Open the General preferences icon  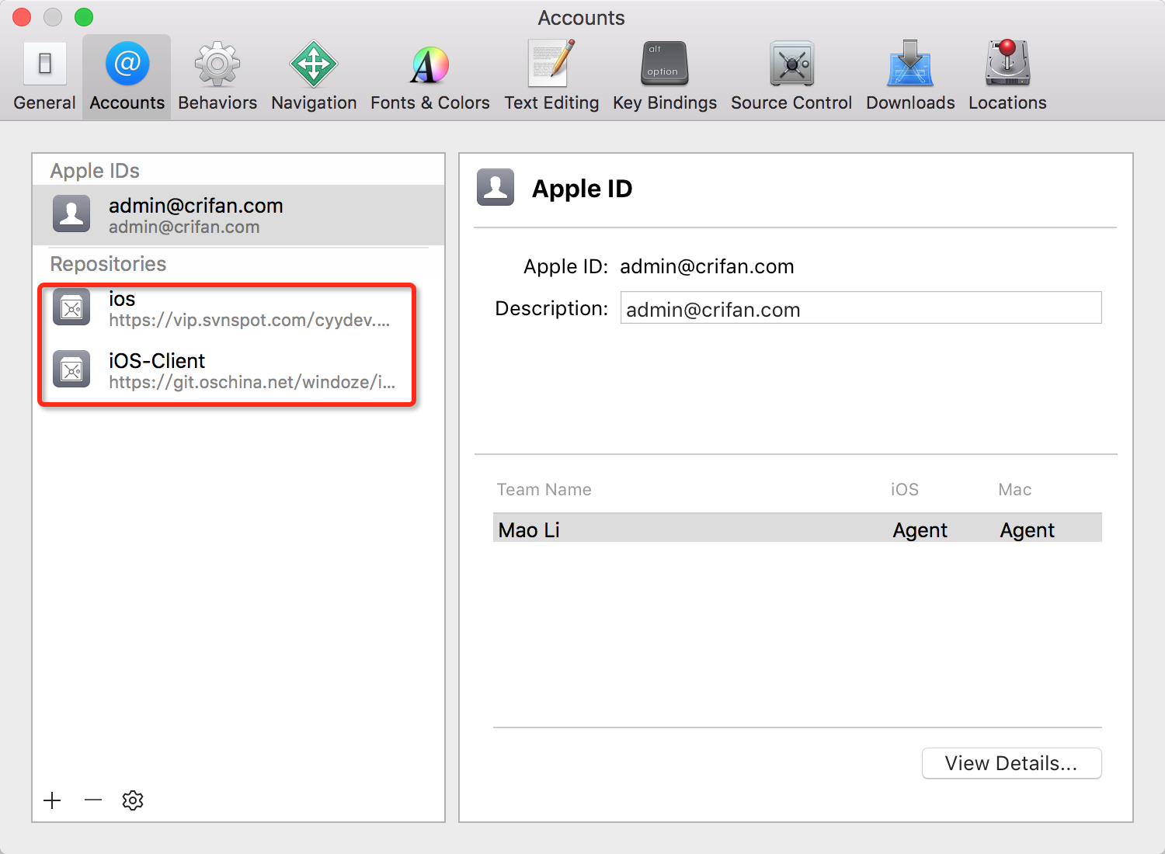[45, 64]
